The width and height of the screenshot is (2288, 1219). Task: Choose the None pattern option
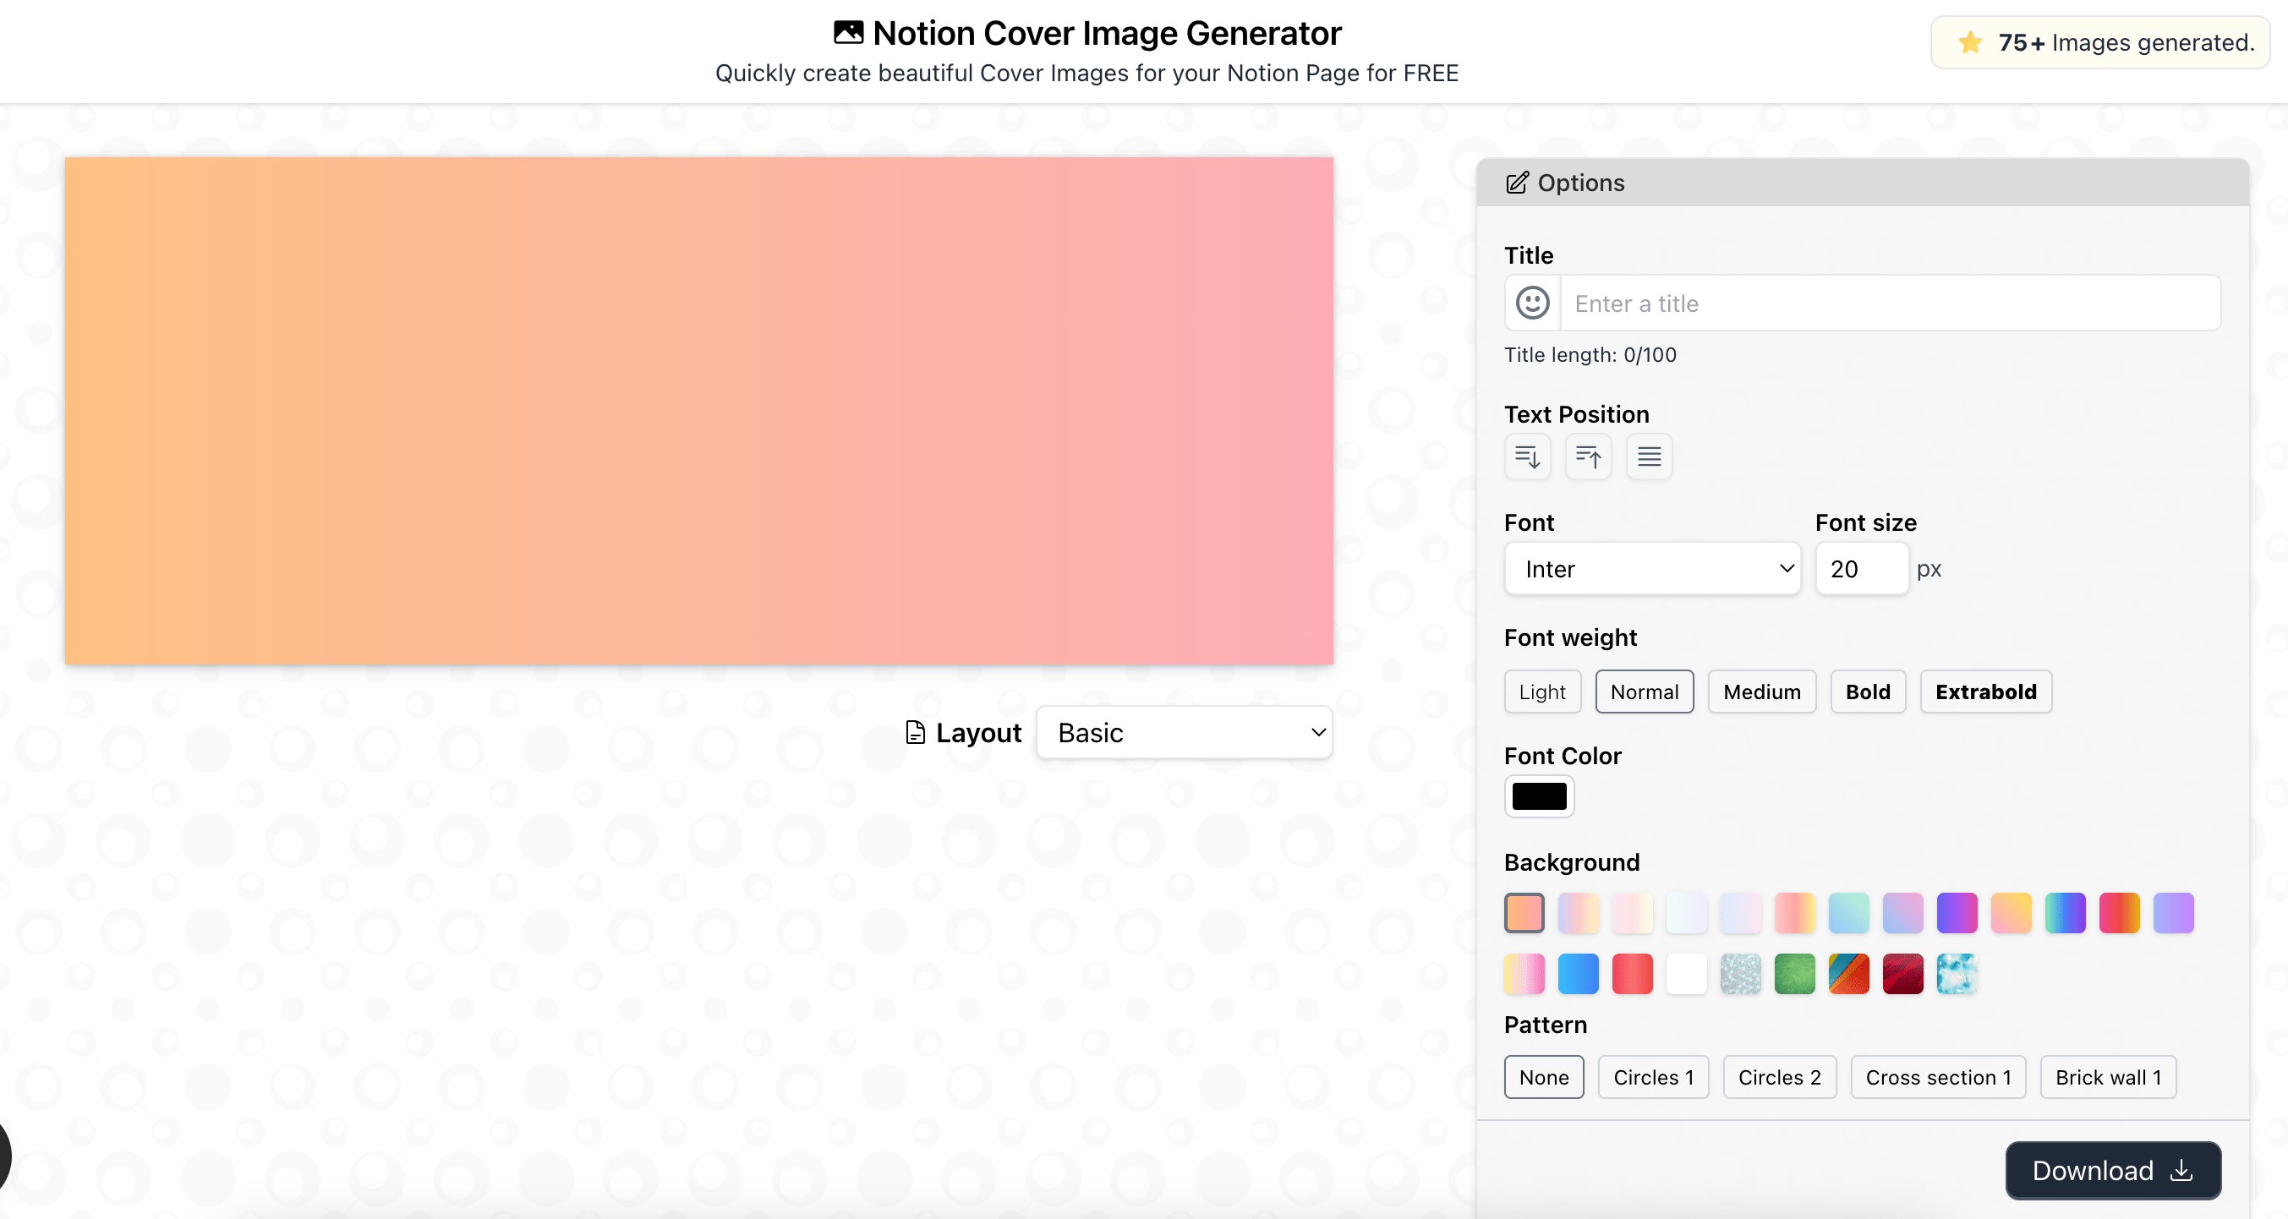click(1544, 1077)
